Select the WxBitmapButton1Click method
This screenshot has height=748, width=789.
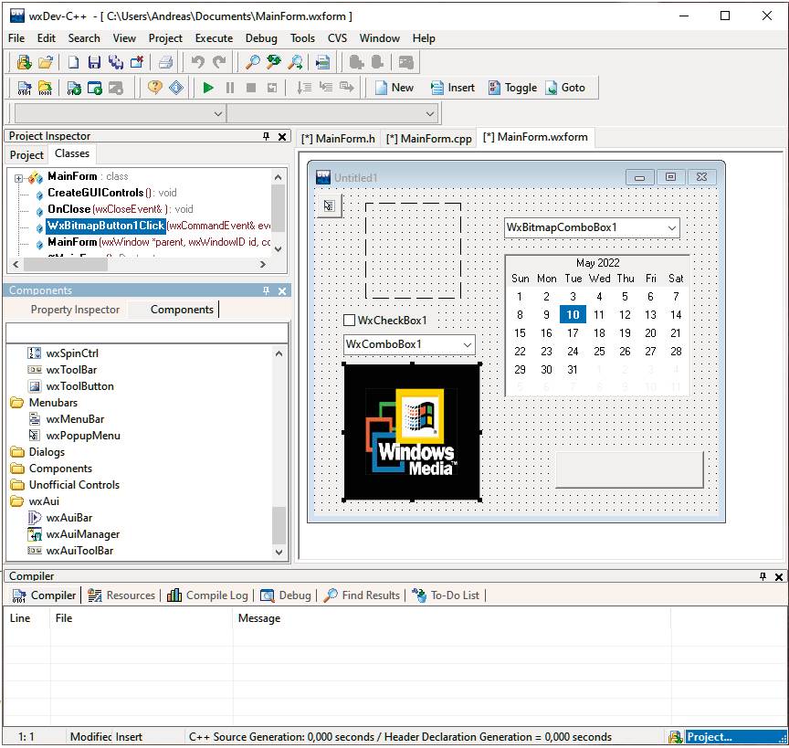coord(106,226)
